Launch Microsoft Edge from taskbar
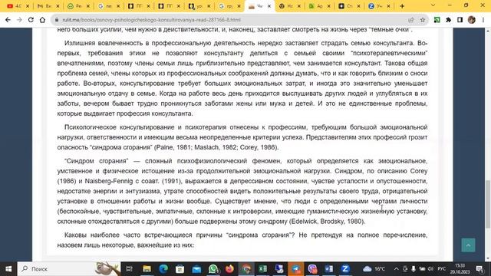Viewport: 491px width, 276px height. (163, 269)
